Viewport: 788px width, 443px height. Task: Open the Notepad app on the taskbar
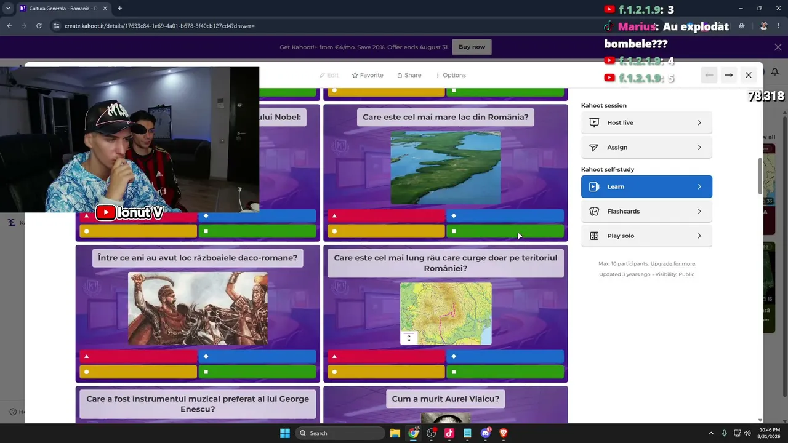(x=467, y=433)
